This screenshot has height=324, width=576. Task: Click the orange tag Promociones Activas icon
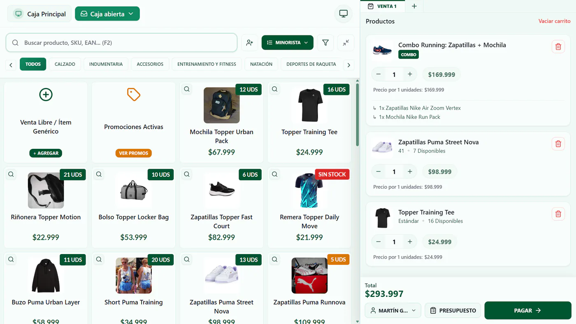click(x=134, y=95)
